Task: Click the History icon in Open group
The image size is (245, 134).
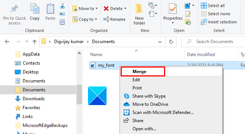Action: pyautogui.click(x=188, y=22)
